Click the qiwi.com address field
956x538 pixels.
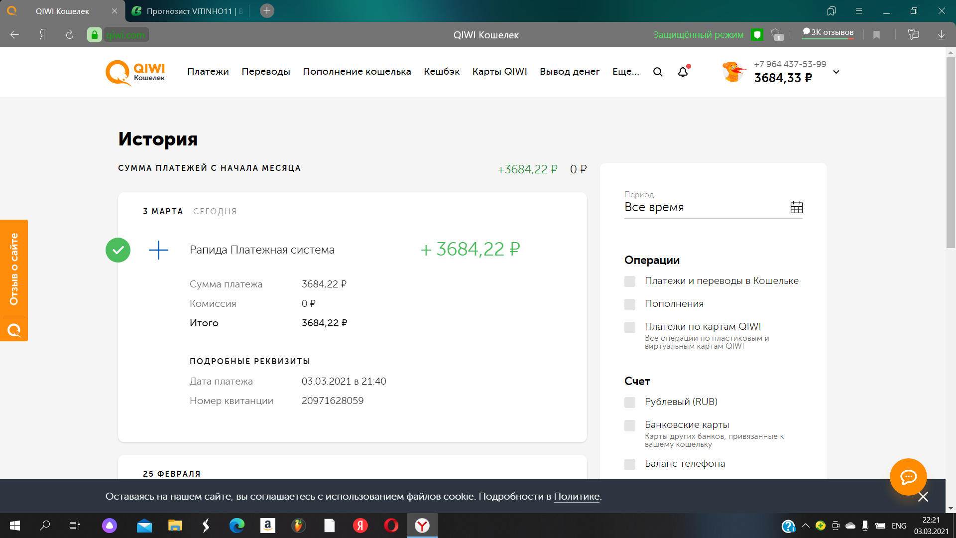pos(125,35)
